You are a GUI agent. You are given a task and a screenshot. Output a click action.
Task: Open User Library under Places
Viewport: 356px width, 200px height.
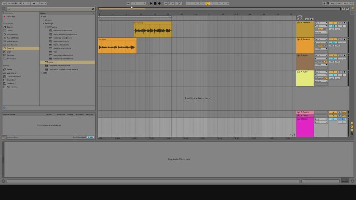12,73
